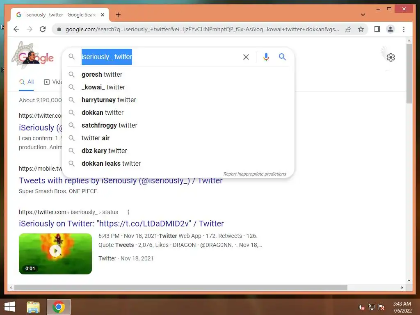
Task: Open File Explorer from taskbar
Action: (x=33, y=307)
